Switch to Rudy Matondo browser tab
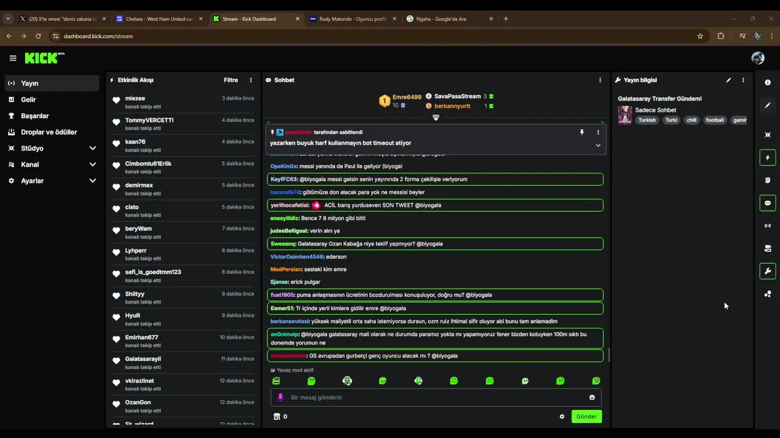The width and height of the screenshot is (780, 438). tap(353, 19)
